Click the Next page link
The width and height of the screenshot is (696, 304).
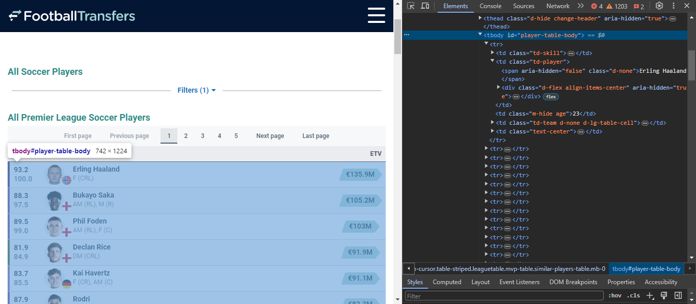pos(270,136)
